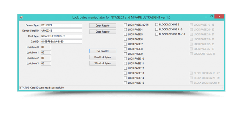Click 'Card ID were read successfully' status text
Screen dimensions: 242x117
point(47,88)
